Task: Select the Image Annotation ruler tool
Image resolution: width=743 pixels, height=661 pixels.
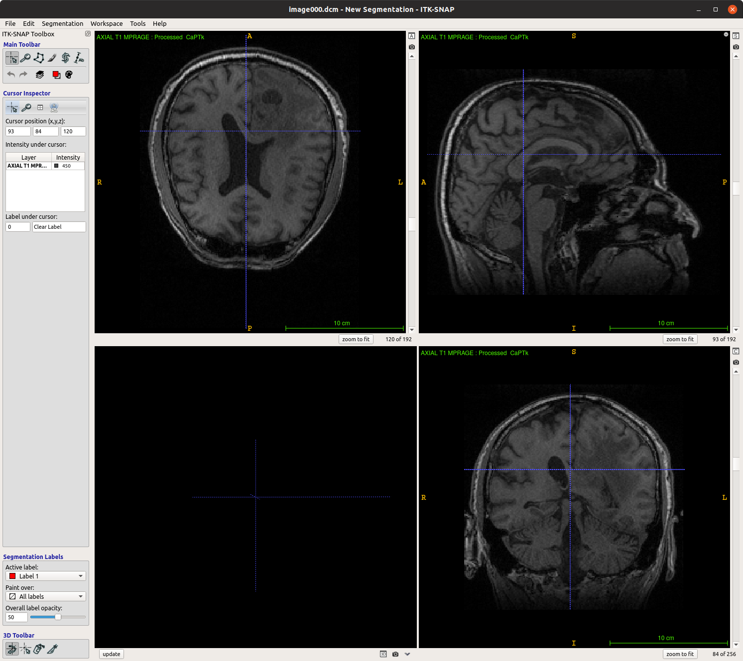Action: [79, 58]
